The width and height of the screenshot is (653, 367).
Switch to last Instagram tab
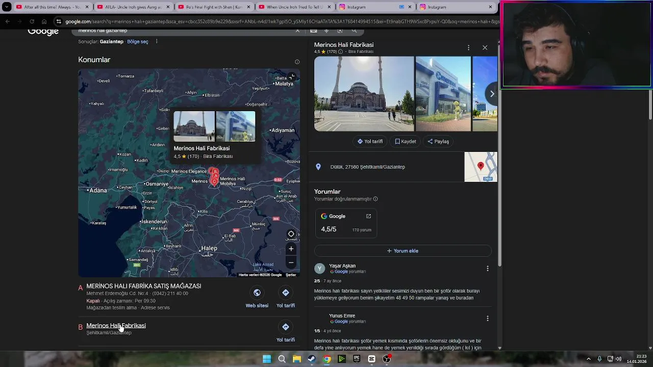tap(456, 7)
